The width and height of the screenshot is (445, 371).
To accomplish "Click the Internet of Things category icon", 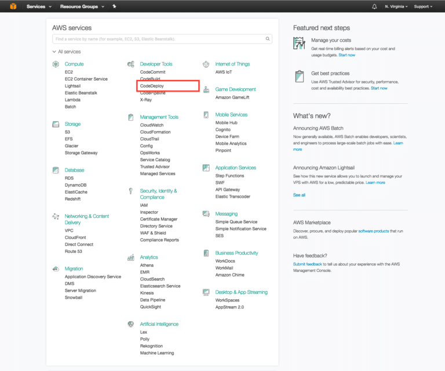I will tap(206, 64).
